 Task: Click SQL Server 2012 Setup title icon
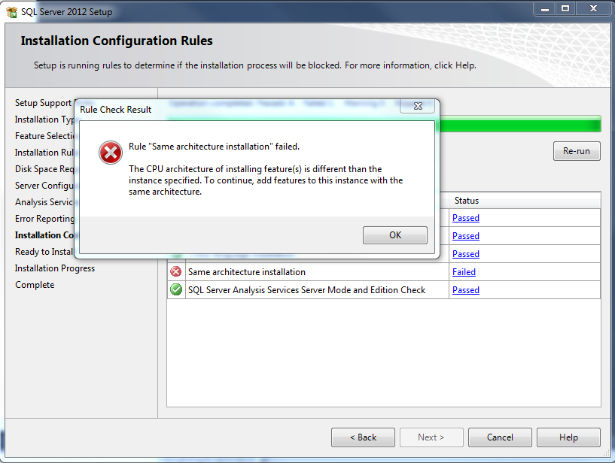(x=12, y=12)
